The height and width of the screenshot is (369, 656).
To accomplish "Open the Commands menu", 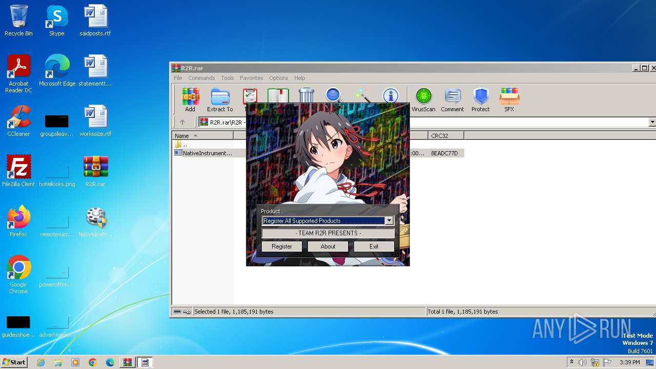I will click(201, 78).
